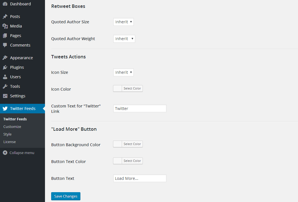Click the Twitter bird icon
Screen dimensions: 298x202
tap(5, 109)
